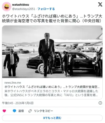Open the tweet text about ホワイトハウス

click(x=52, y=19)
